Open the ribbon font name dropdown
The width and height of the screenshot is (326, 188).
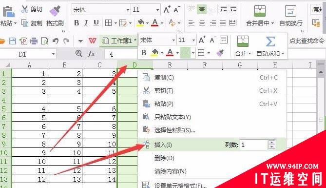pyautogui.click(x=128, y=10)
